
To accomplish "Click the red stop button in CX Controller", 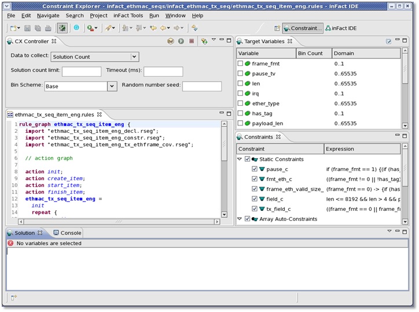I will coord(191,42).
